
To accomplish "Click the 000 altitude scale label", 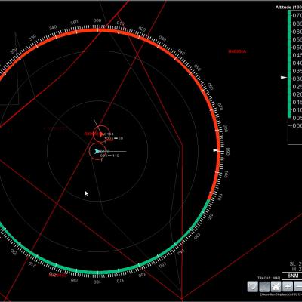I will (297, 125).
